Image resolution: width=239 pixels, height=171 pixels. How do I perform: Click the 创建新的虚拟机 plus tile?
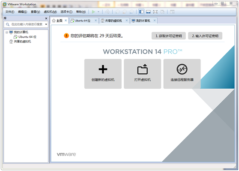pyautogui.click(x=103, y=74)
